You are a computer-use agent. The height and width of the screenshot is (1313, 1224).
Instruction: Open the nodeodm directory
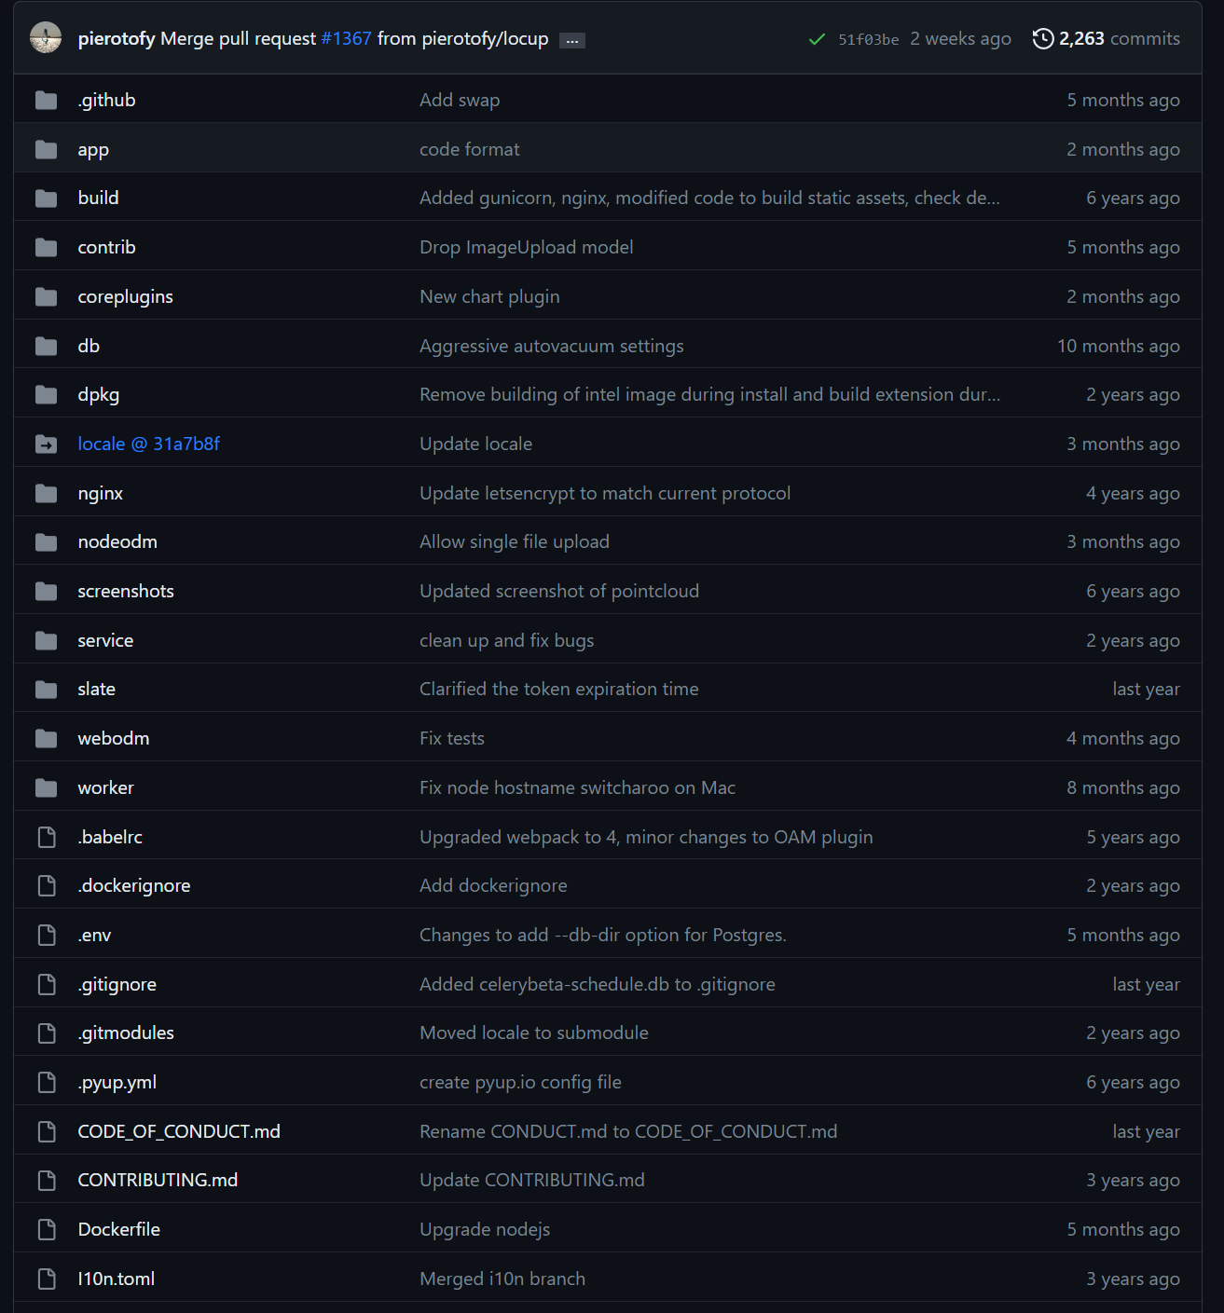(117, 542)
